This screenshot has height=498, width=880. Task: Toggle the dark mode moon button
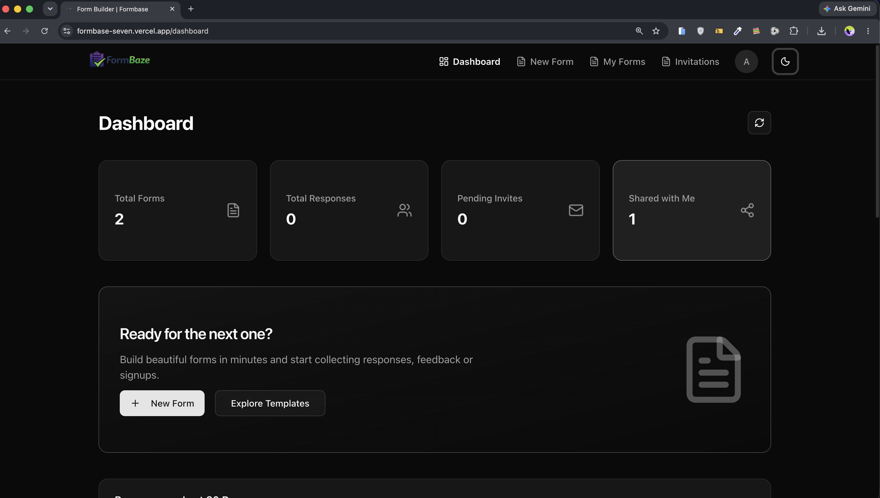pyautogui.click(x=785, y=61)
